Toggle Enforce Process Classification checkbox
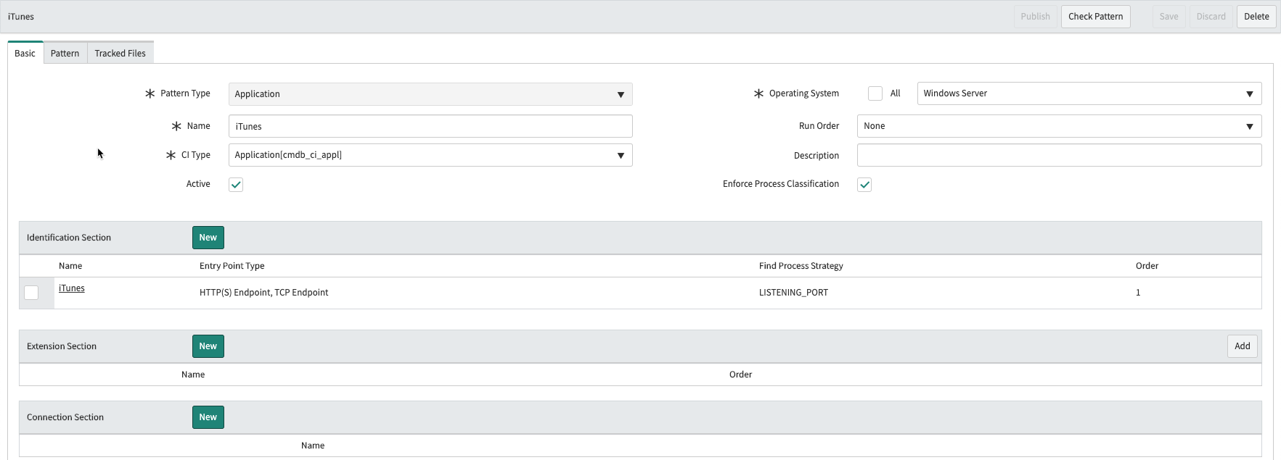The width and height of the screenshot is (1281, 460). [x=864, y=185]
